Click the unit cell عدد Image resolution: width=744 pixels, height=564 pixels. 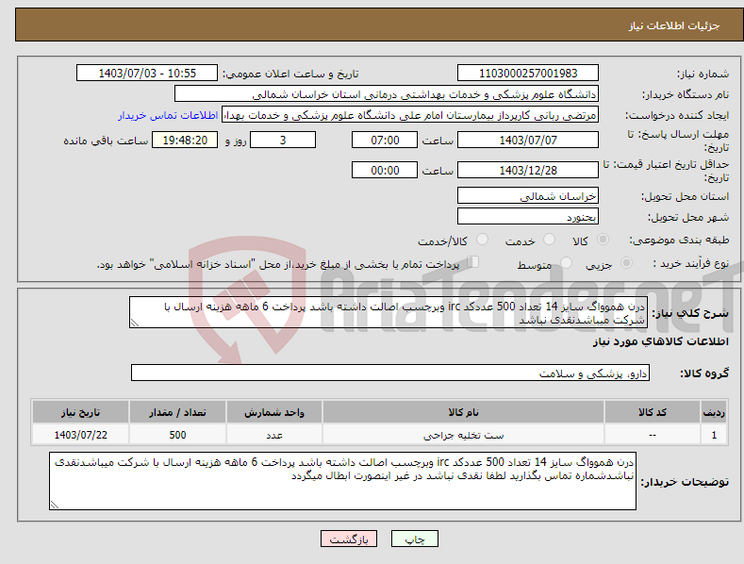(274, 435)
